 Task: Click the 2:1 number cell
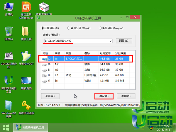click(57, 75)
